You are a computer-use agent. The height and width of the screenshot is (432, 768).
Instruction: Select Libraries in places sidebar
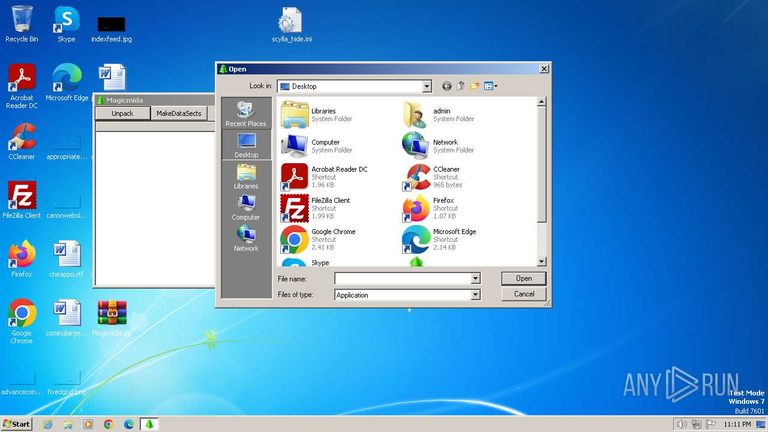pos(246,176)
